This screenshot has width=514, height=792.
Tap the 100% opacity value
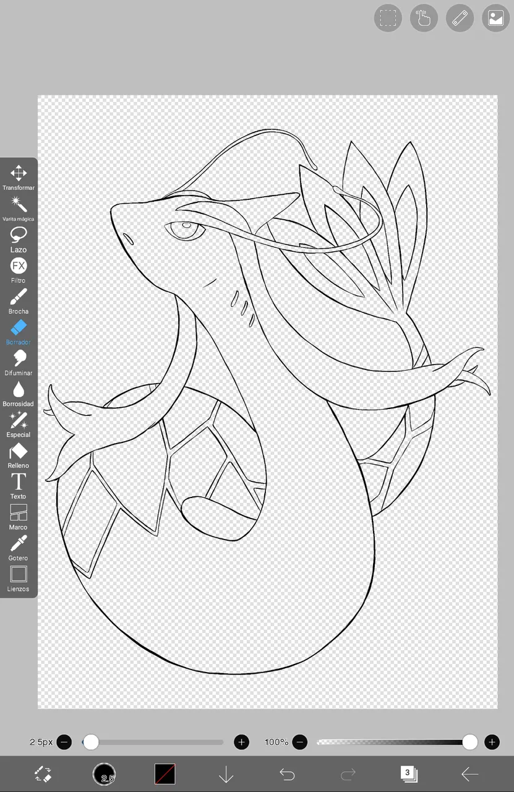[276, 742]
